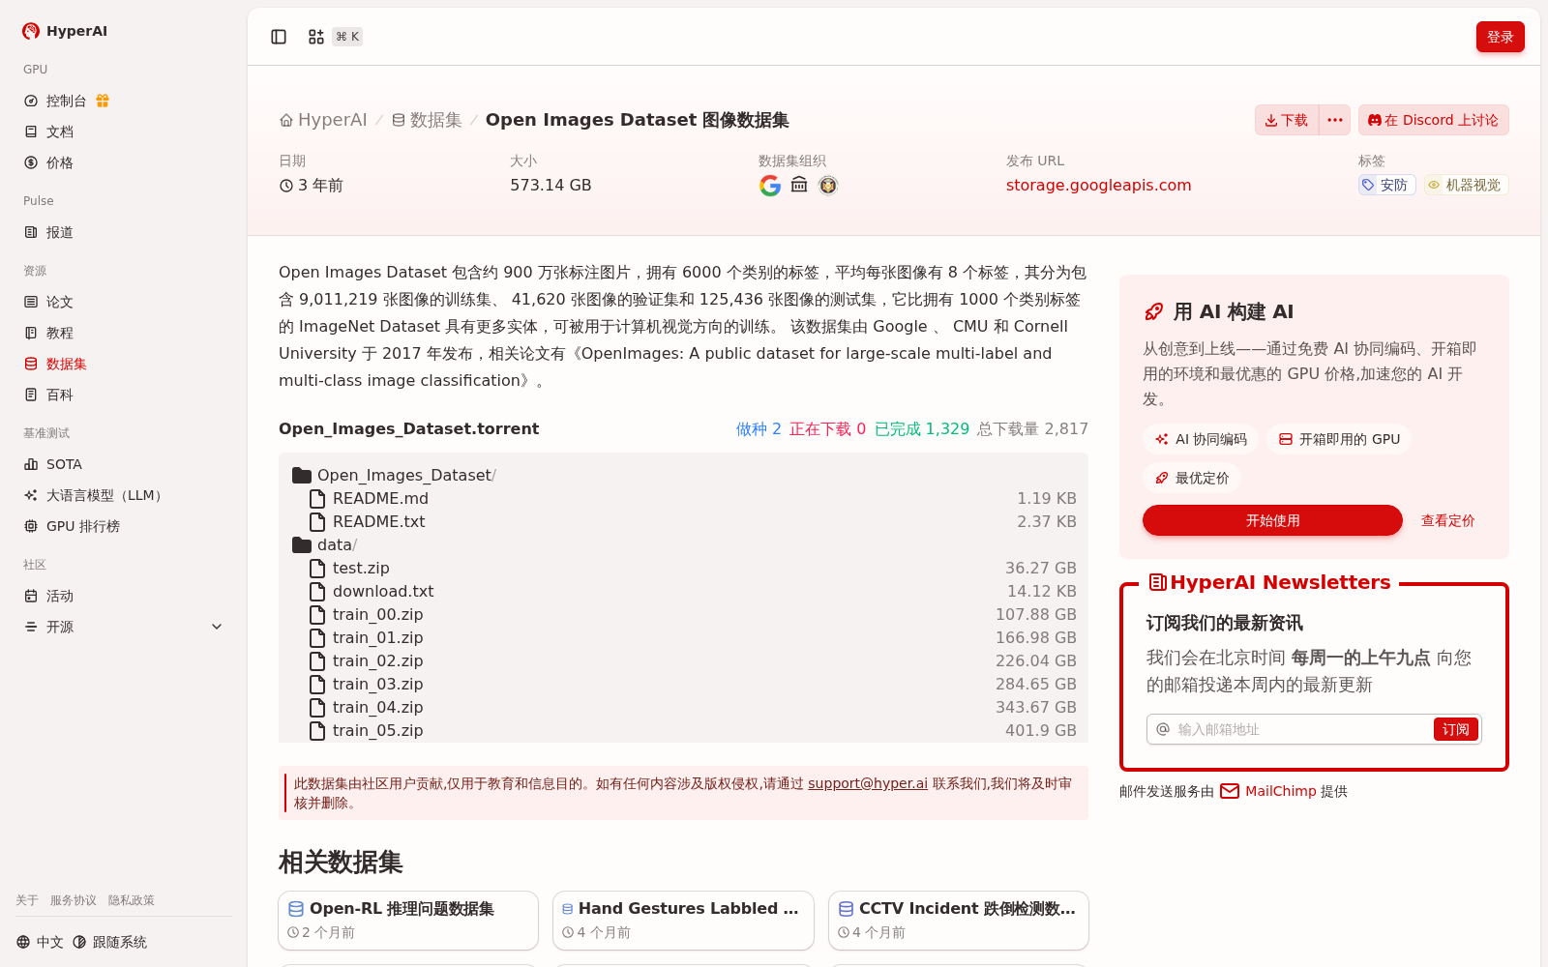This screenshot has height=967, width=1548.
Task: Open storage.googleapis.com URL link
Action: (1098, 186)
